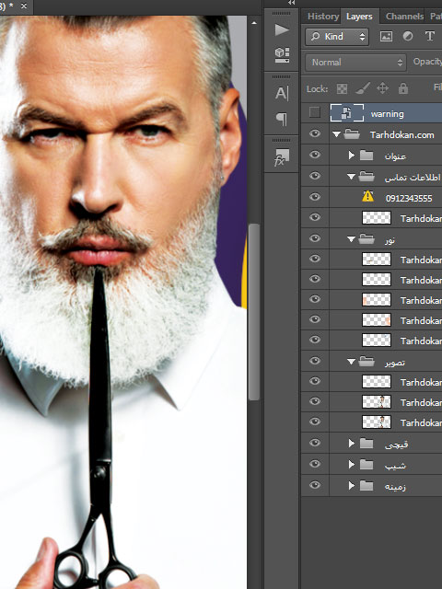Open the Character panel icon
The height and width of the screenshot is (589, 442).
tap(282, 93)
